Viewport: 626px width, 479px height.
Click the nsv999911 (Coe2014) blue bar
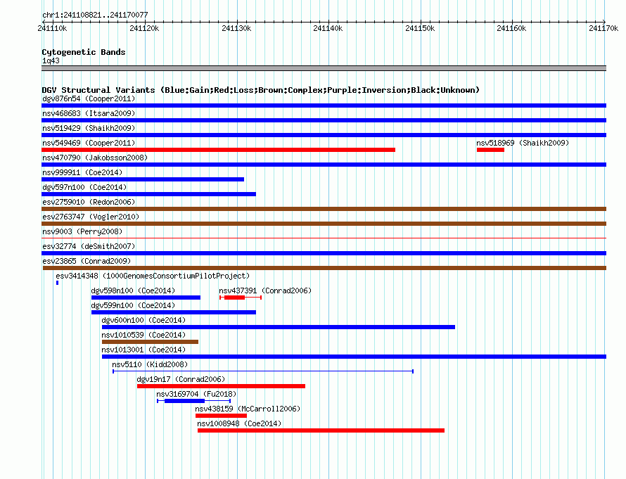click(143, 179)
